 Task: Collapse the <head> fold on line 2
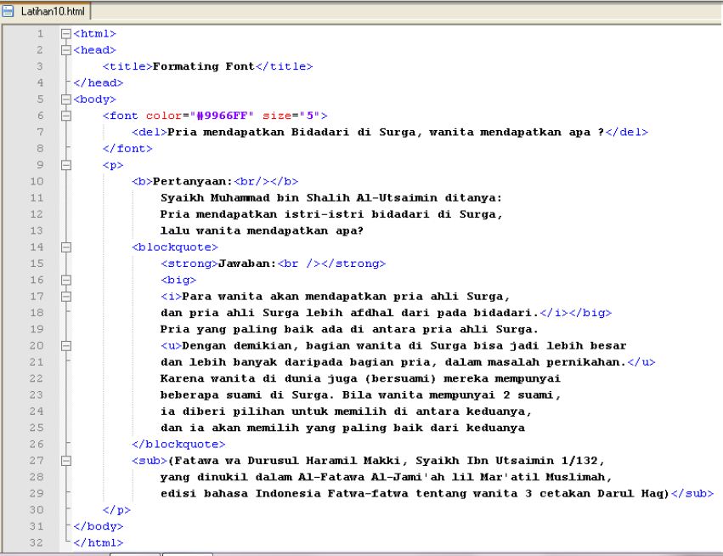66,50
